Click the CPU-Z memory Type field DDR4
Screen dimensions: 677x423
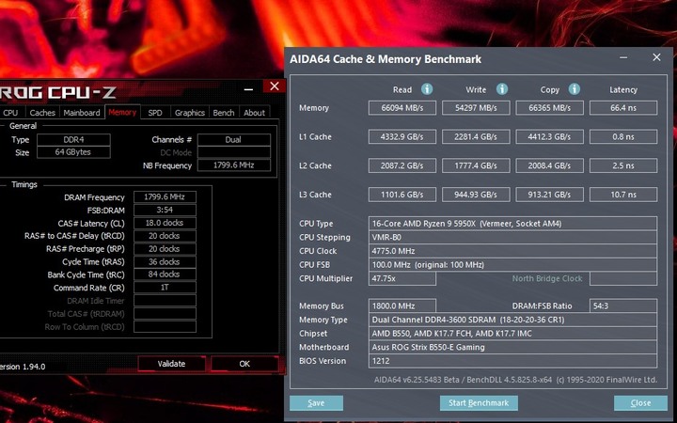[x=73, y=139]
